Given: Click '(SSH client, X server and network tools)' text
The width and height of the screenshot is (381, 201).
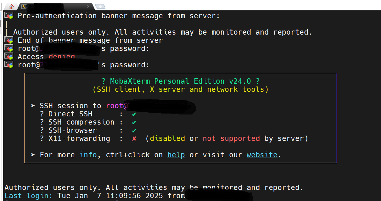Looking at the screenshot, I should [x=181, y=89].
